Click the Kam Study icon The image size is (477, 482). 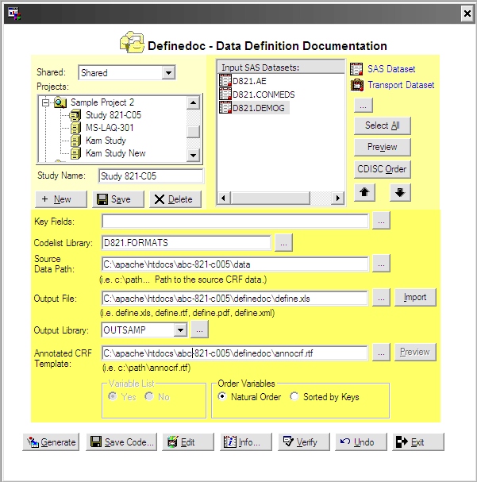(x=75, y=141)
